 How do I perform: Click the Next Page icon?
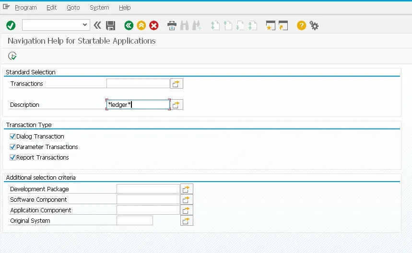pos(240,25)
